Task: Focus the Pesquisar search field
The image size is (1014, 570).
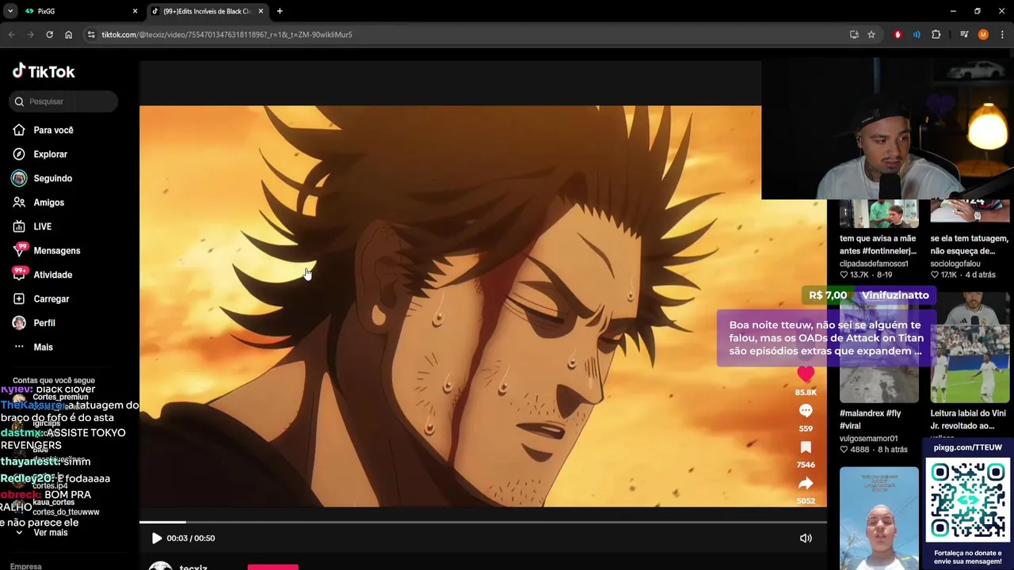Action: pyautogui.click(x=65, y=101)
